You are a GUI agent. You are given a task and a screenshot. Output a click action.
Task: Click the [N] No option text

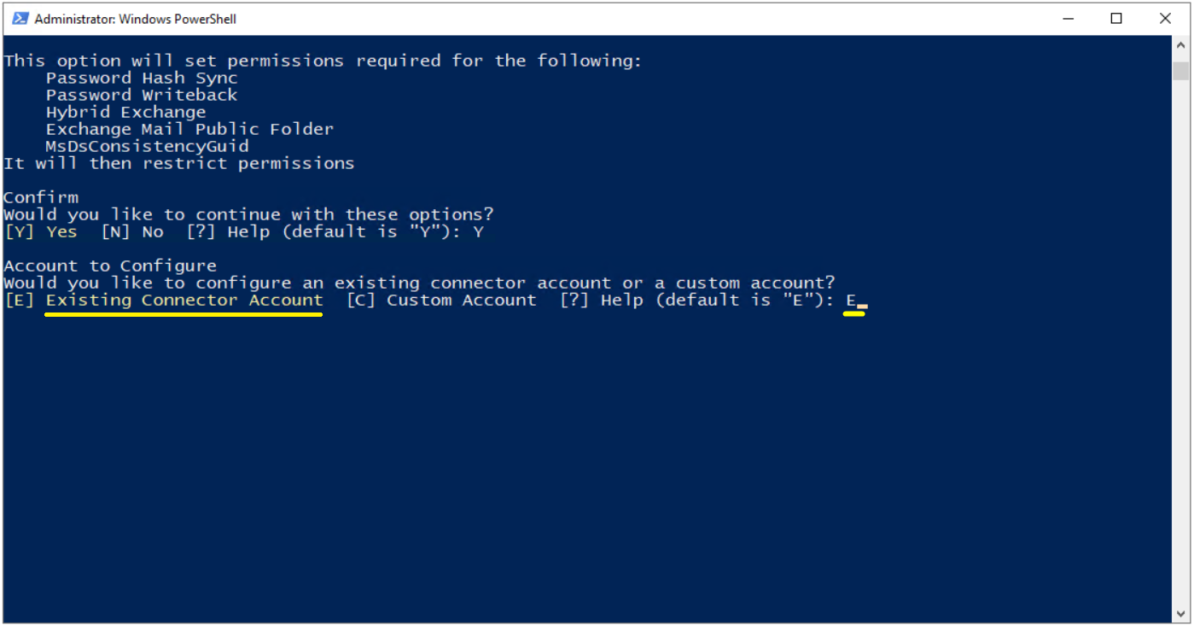[x=132, y=232]
